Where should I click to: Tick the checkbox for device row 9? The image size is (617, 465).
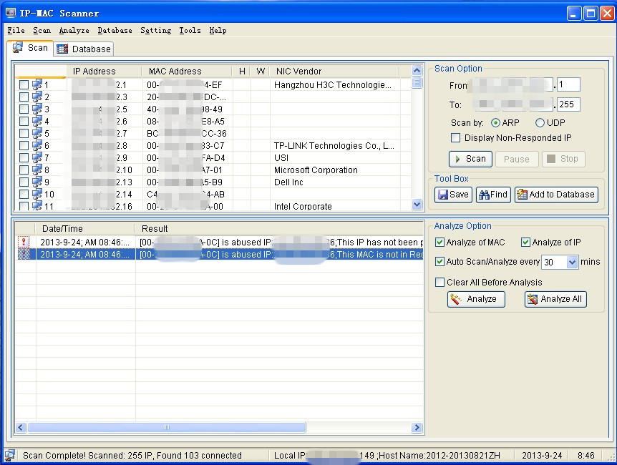click(24, 182)
